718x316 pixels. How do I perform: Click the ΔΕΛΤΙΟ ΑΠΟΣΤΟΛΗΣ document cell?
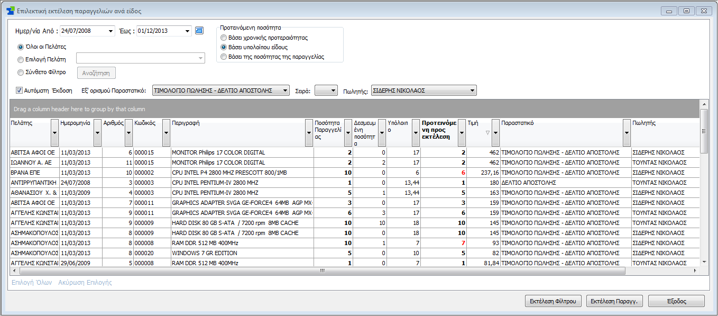click(x=566, y=183)
